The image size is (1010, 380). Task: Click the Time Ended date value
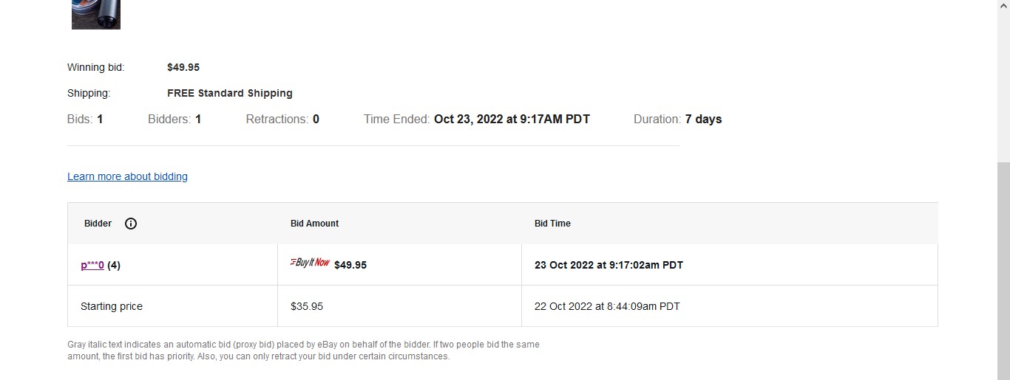click(x=512, y=119)
